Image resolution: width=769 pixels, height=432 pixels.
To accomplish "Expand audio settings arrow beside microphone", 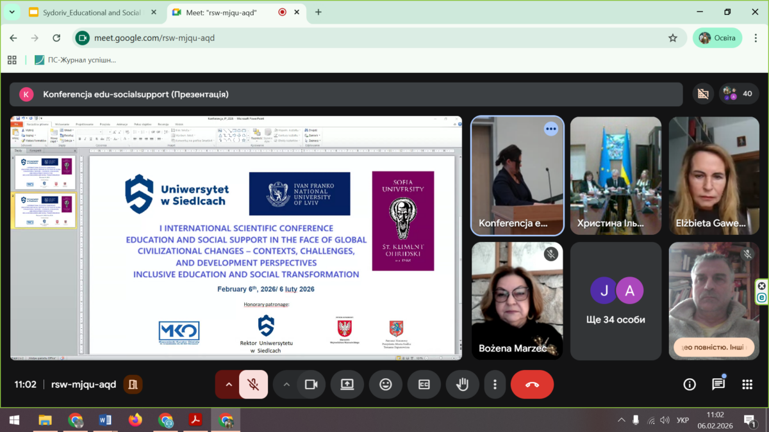I will pyautogui.click(x=228, y=385).
